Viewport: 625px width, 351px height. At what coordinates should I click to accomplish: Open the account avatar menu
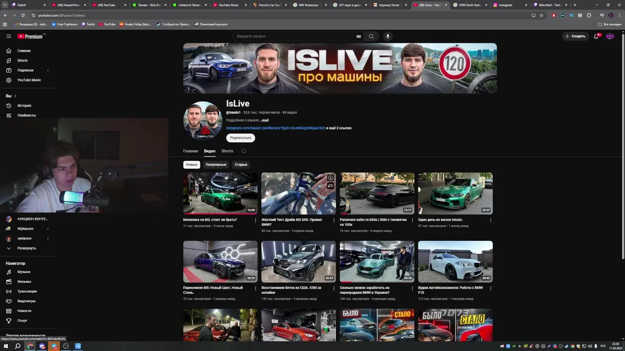coord(610,36)
